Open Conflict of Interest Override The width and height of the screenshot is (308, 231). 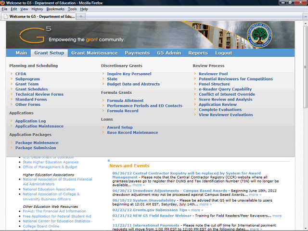(x=227, y=94)
